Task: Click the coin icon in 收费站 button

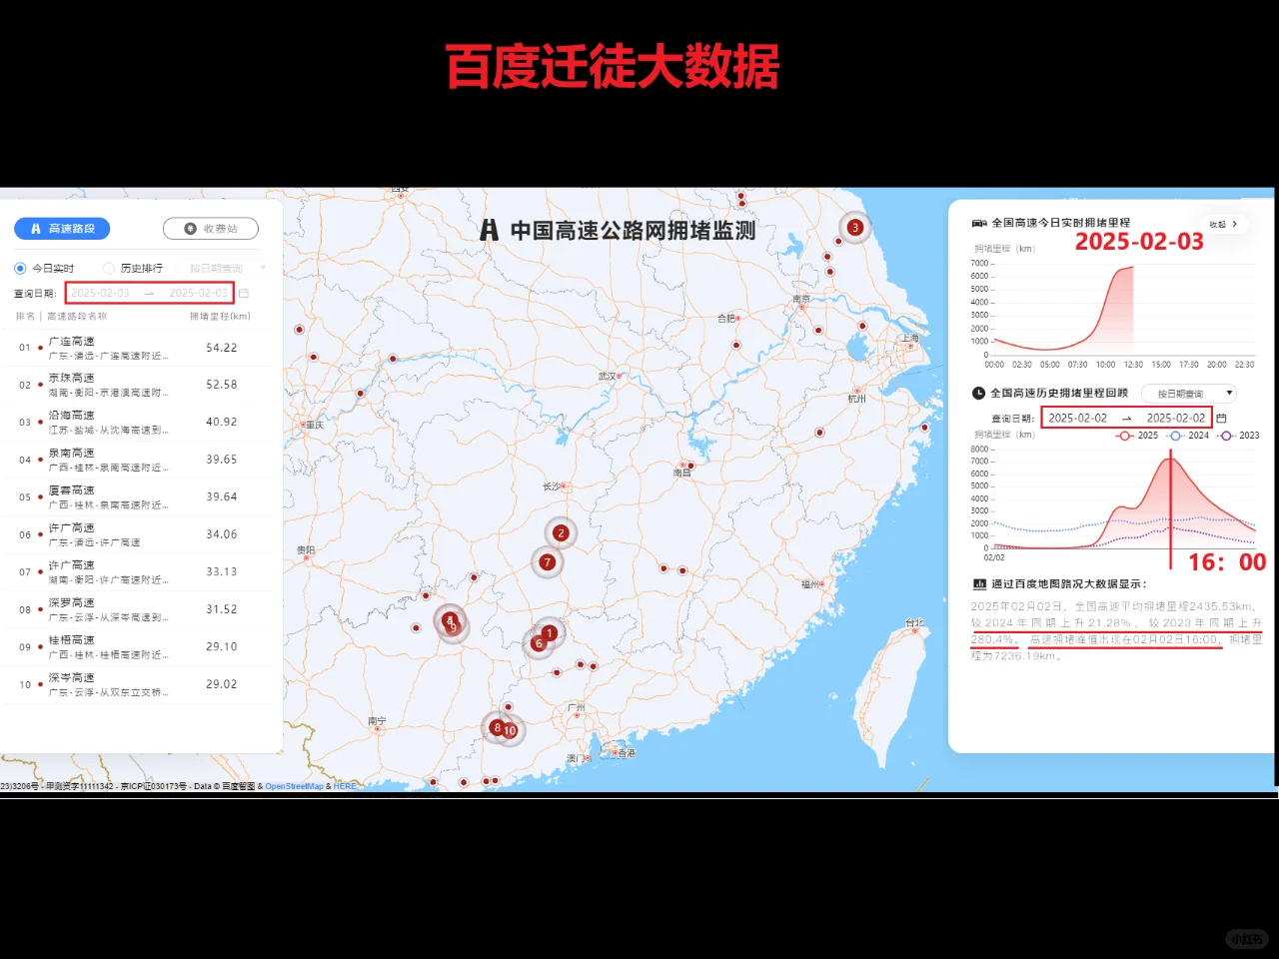Action: [190, 229]
